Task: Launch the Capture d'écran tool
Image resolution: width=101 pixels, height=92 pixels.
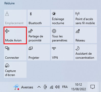Action: 15,70
